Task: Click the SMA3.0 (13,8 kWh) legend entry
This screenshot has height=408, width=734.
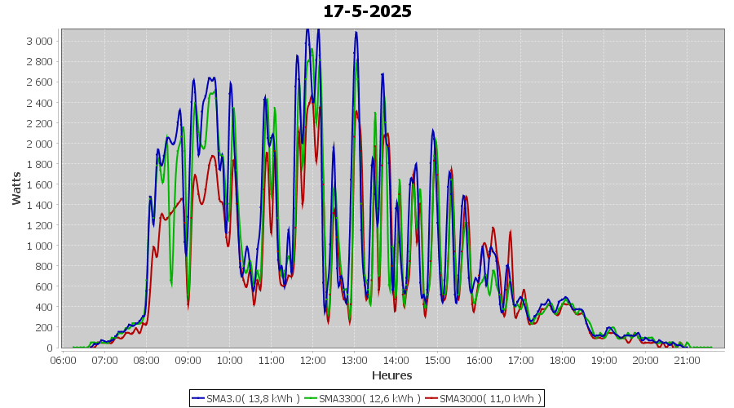Action: [x=245, y=398]
